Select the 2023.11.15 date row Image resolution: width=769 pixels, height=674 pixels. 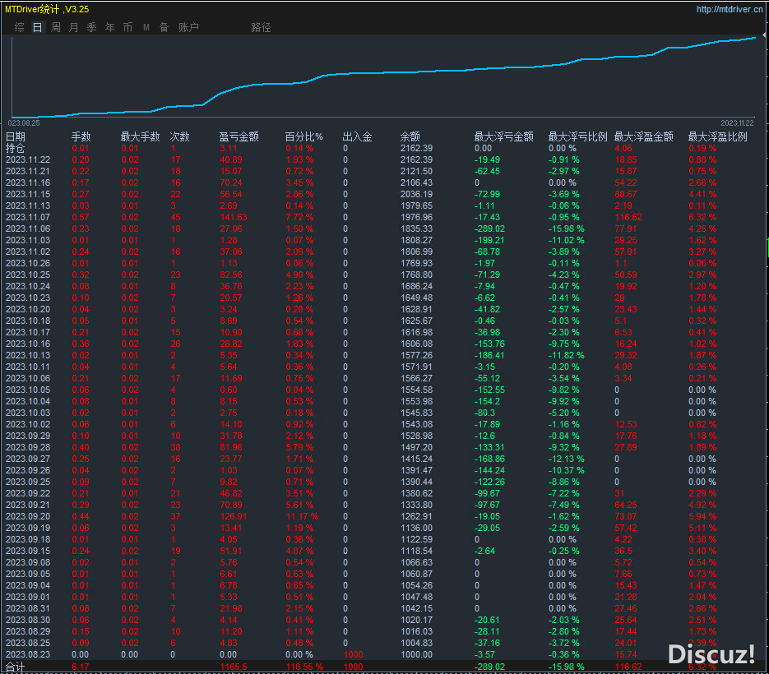coord(28,194)
